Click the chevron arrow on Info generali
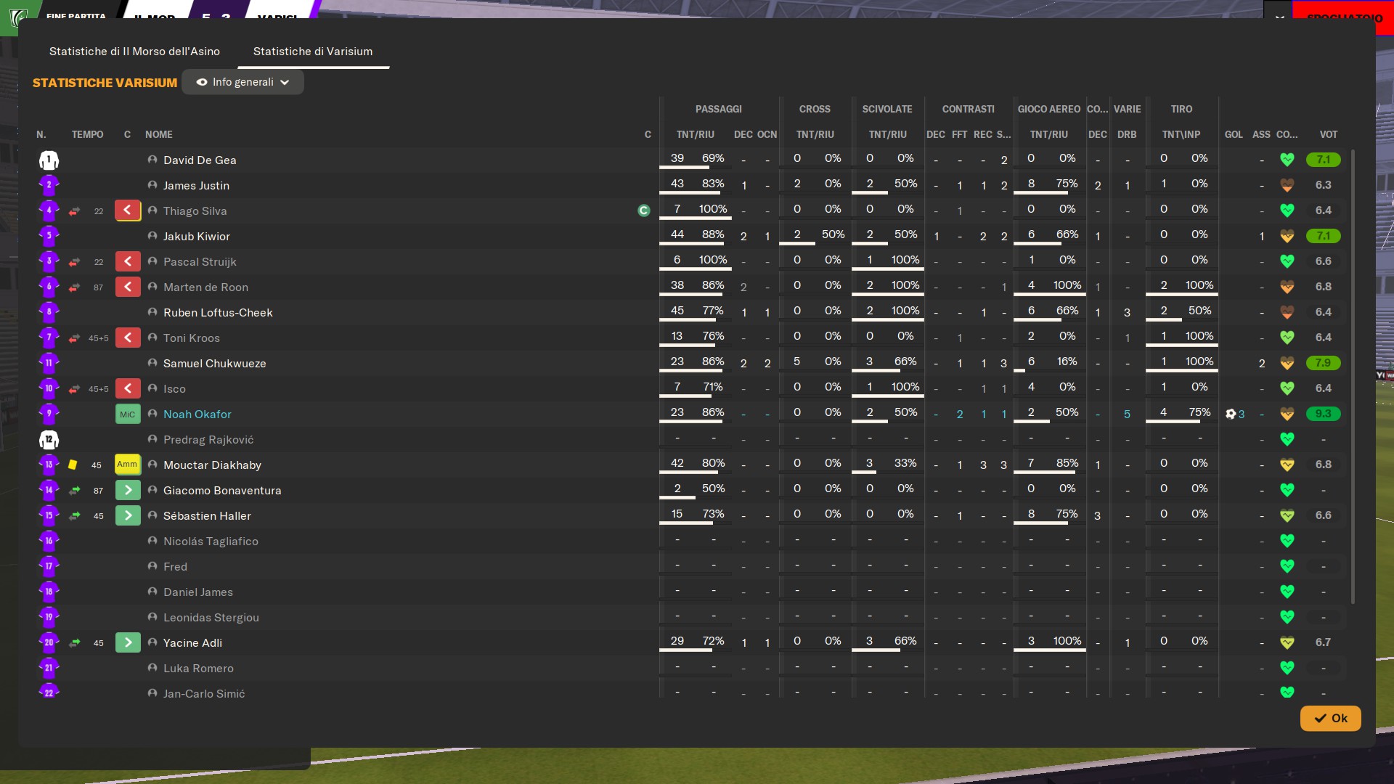Image resolution: width=1394 pixels, height=784 pixels. click(x=285, y=83)
